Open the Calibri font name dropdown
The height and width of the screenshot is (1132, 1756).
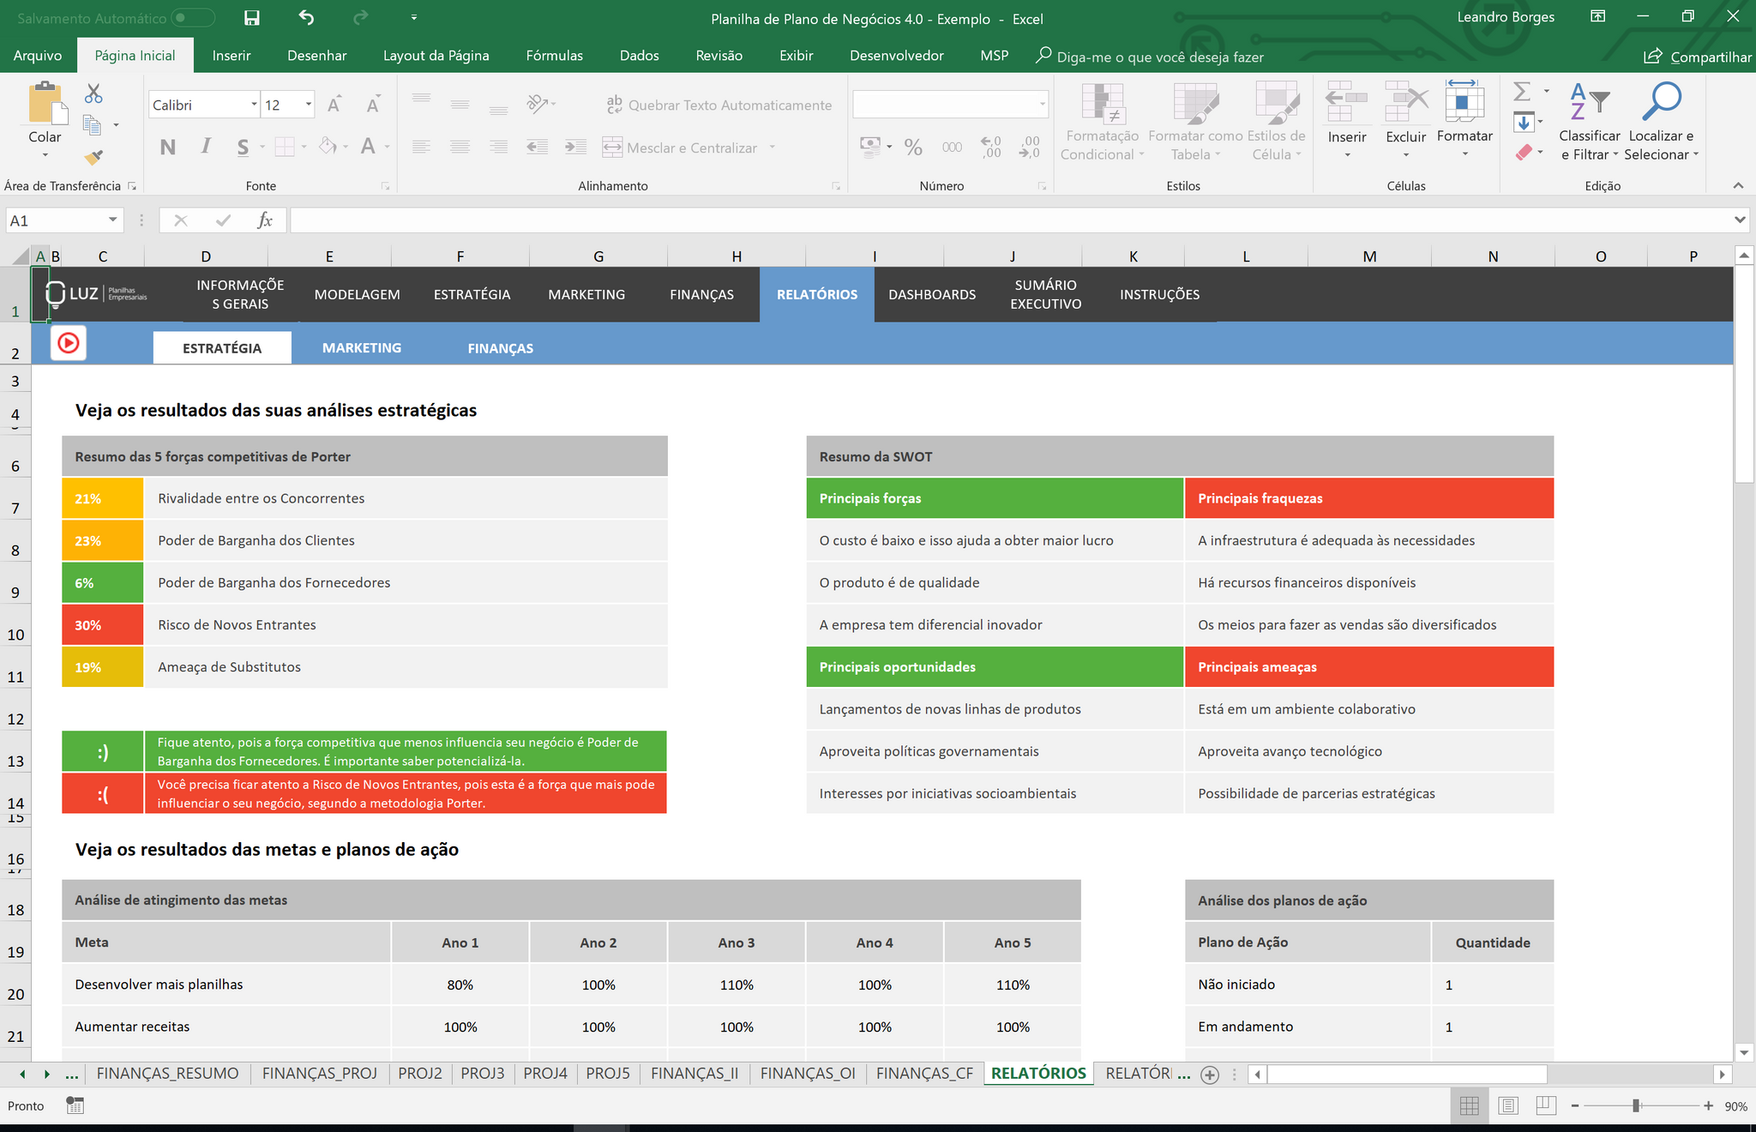pyautogui.click(x=254, y=105)
